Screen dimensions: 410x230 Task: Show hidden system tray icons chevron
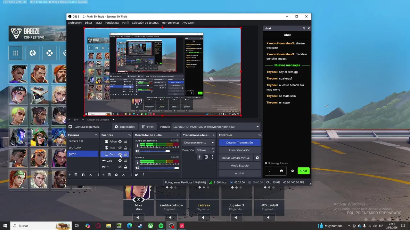pyautogui.click(x=349, y=226)
